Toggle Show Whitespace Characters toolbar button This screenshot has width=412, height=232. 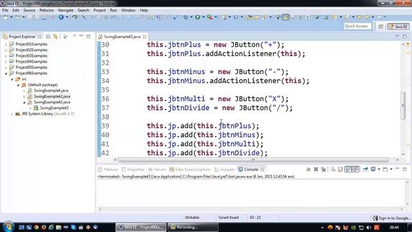tap(308, 17)
